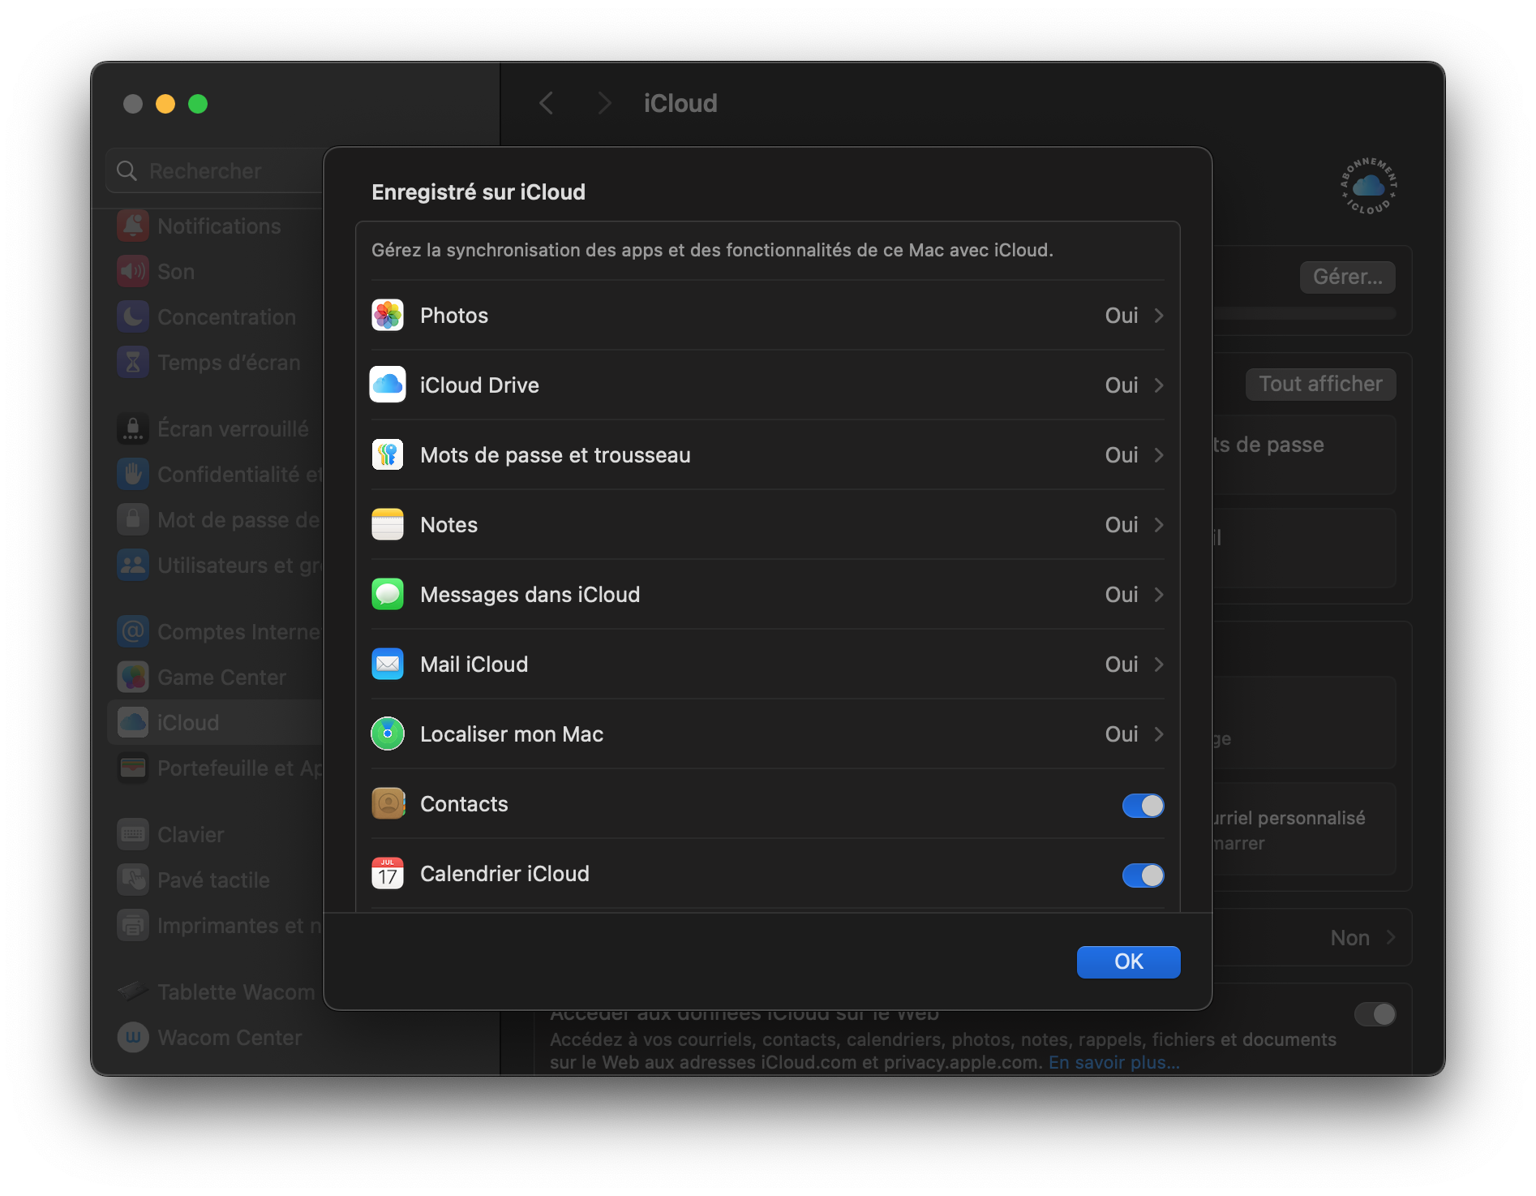Click the Tout afficher button

1320,385
